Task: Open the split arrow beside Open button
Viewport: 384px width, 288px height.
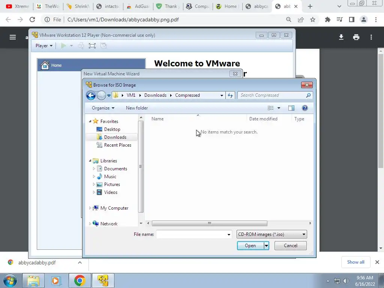Action: tap(267, 246)
